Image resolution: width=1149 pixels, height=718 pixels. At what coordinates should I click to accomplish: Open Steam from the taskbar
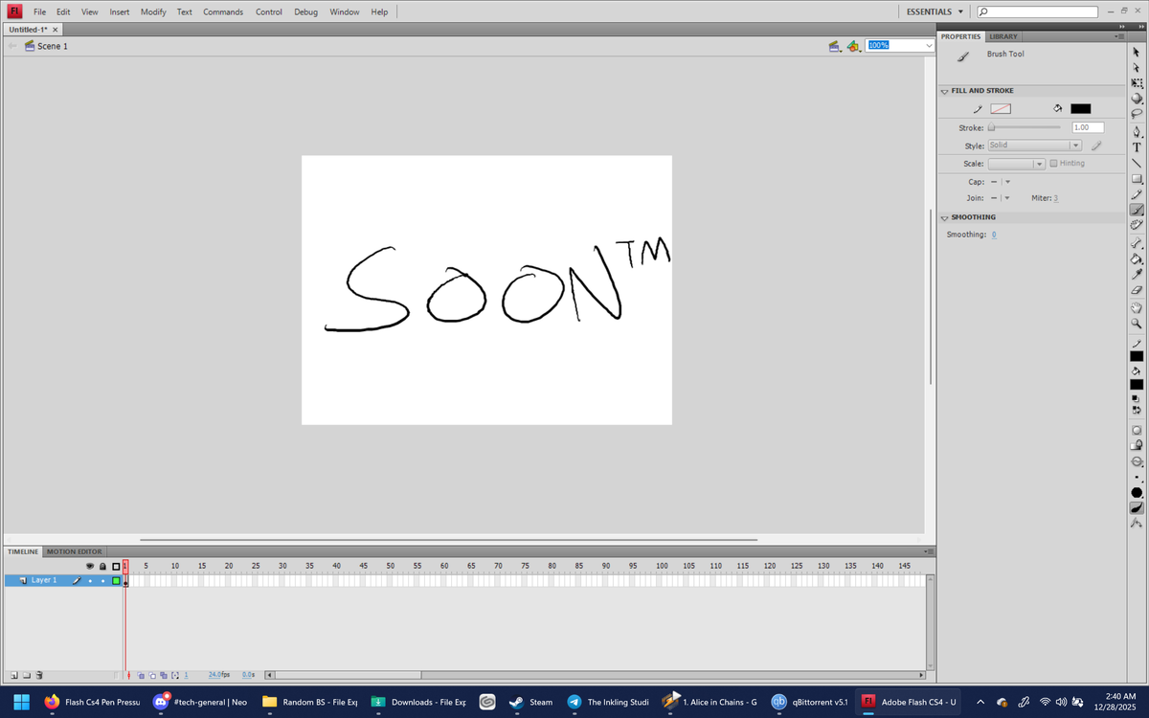[x=529, y=702]
